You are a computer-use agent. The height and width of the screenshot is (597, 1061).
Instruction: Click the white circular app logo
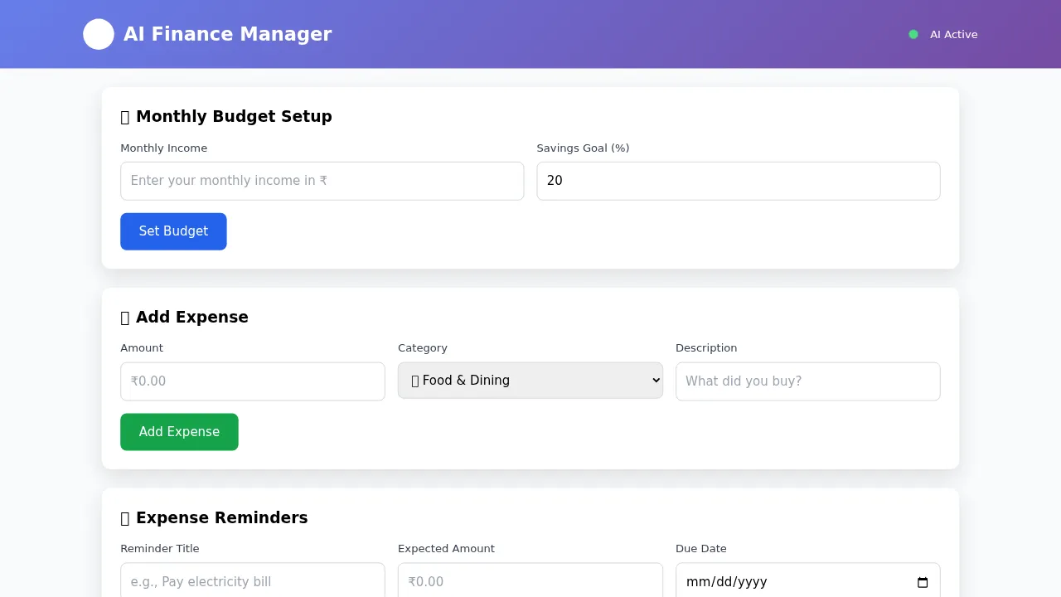point(99,34)
